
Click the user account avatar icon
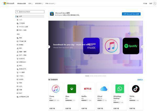coord(155,4)
